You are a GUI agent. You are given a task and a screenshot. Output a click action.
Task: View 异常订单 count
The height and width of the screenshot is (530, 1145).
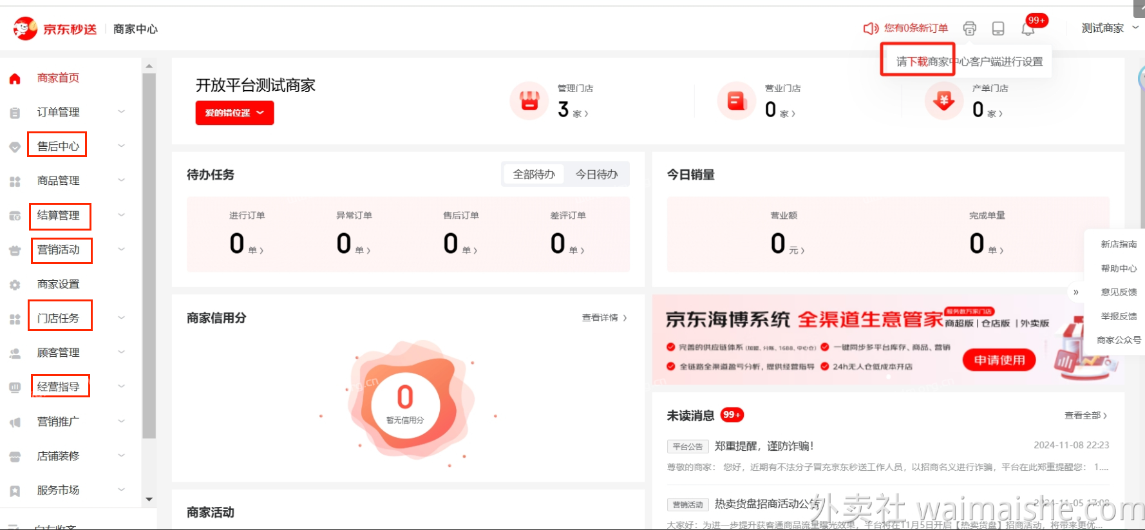point(353,244)
